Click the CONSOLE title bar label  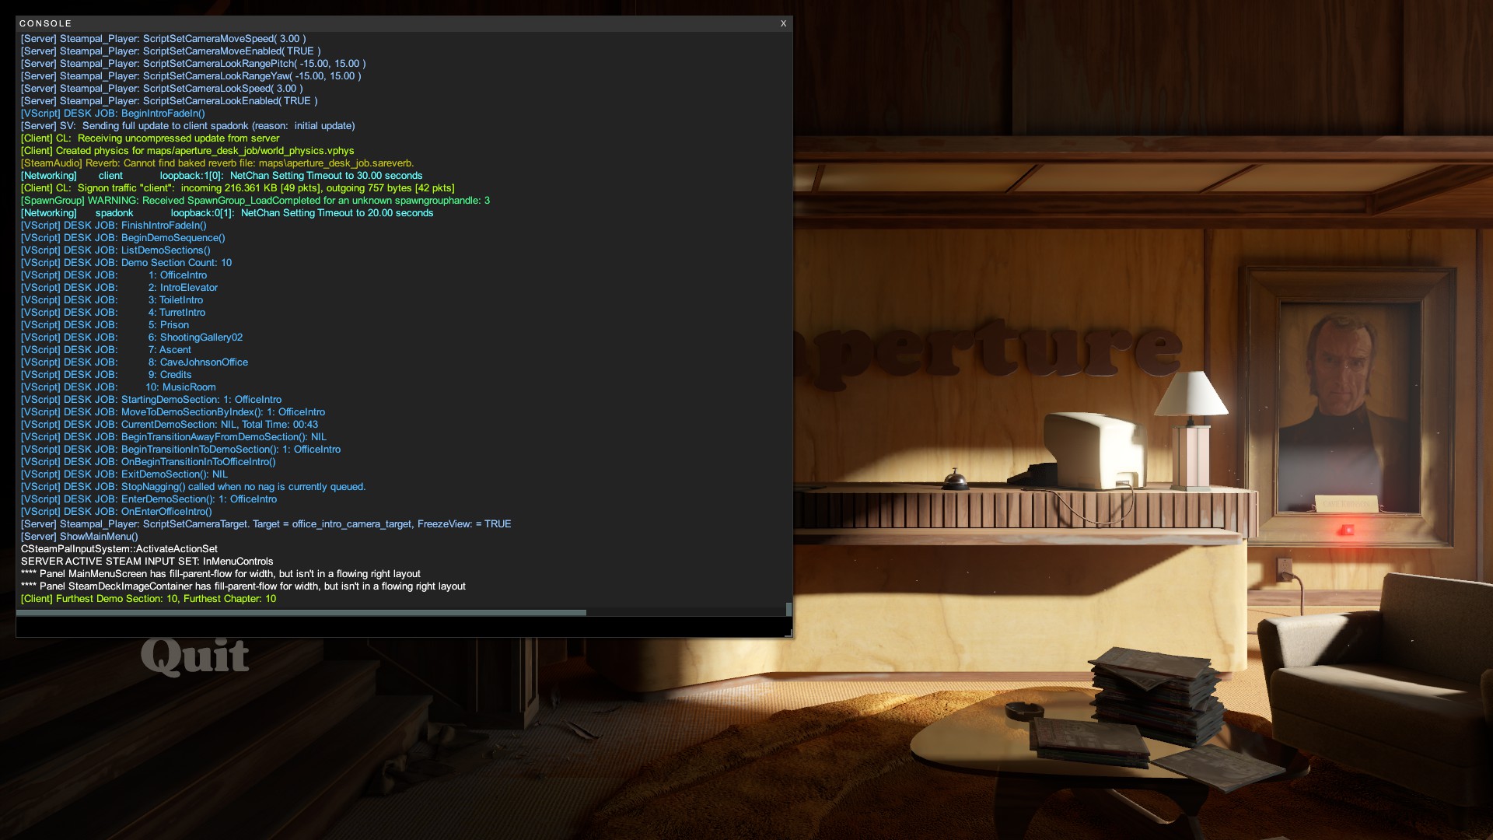click(x=46, y=23)
